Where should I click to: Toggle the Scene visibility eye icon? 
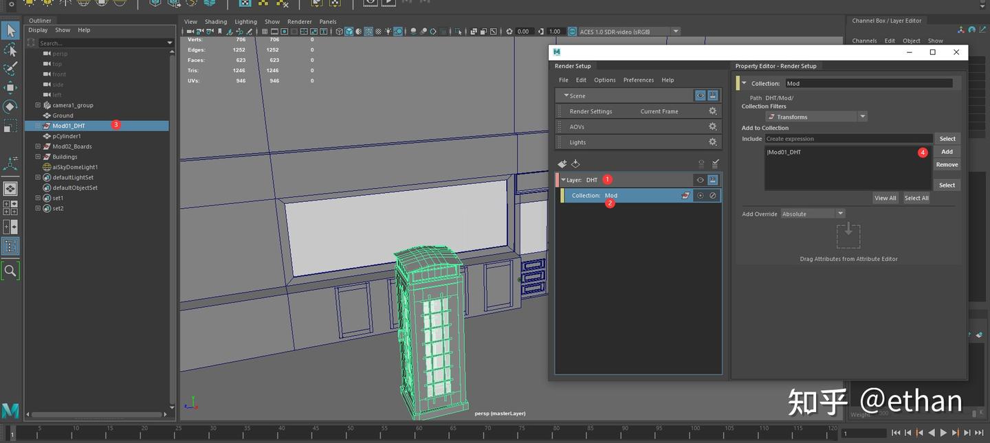tap(700, 95)
